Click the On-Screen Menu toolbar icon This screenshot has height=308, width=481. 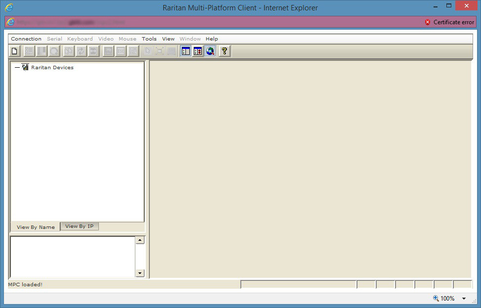108,51
